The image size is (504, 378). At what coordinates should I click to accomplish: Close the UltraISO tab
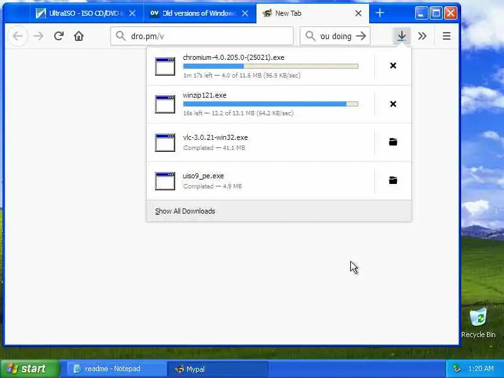tap(132, 13)
